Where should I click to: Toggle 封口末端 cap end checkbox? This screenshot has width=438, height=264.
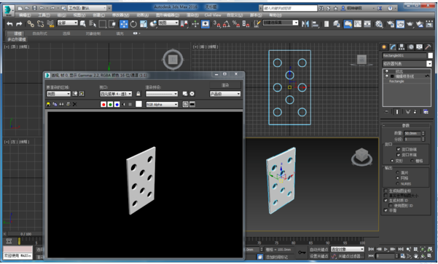[399, 155]
